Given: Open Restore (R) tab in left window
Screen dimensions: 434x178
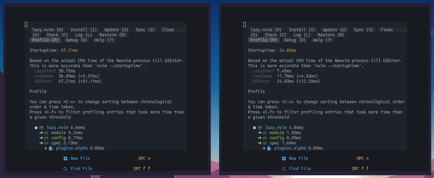Looking at the screenshot, I should tap(112, 35).
